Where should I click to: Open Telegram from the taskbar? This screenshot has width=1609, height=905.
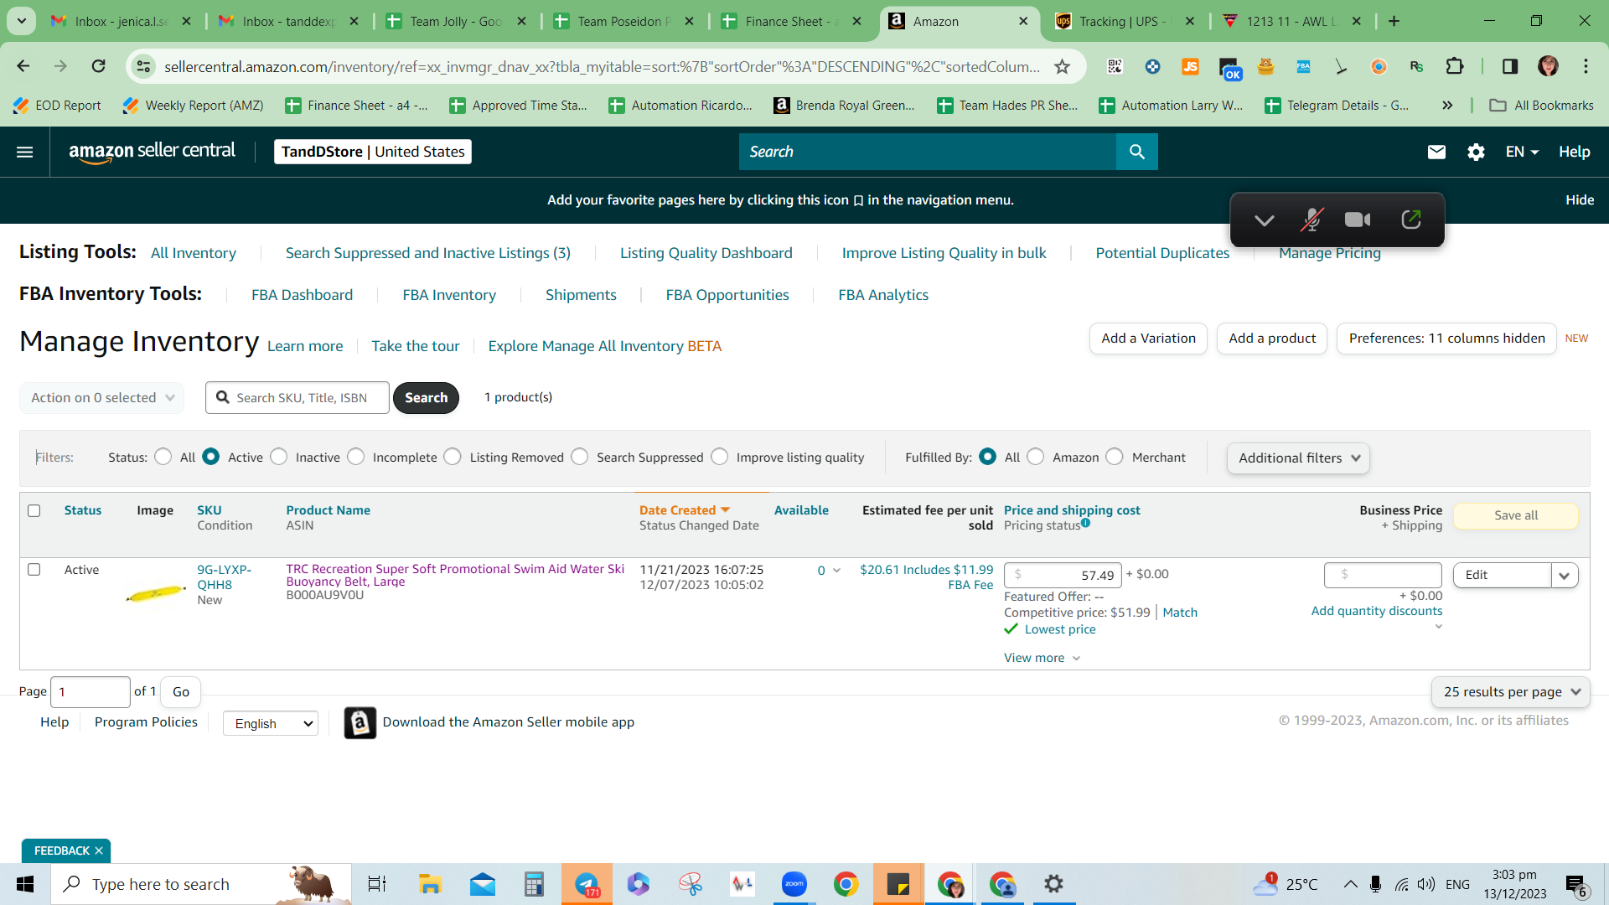587,884
